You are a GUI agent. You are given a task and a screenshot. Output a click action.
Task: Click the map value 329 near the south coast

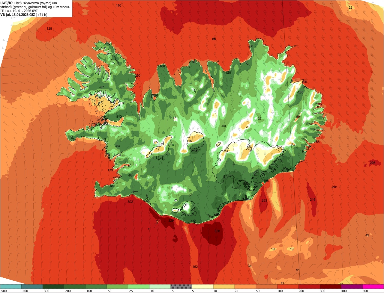pyautogui.click(x=171, y=220)
